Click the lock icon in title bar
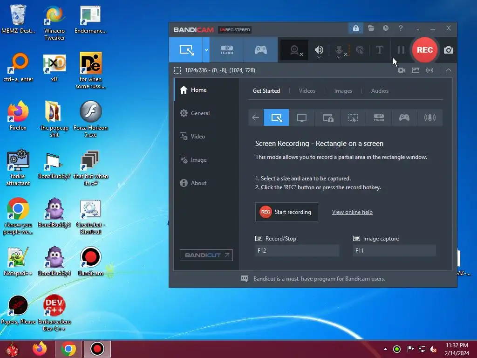 (x=355, y=28)
